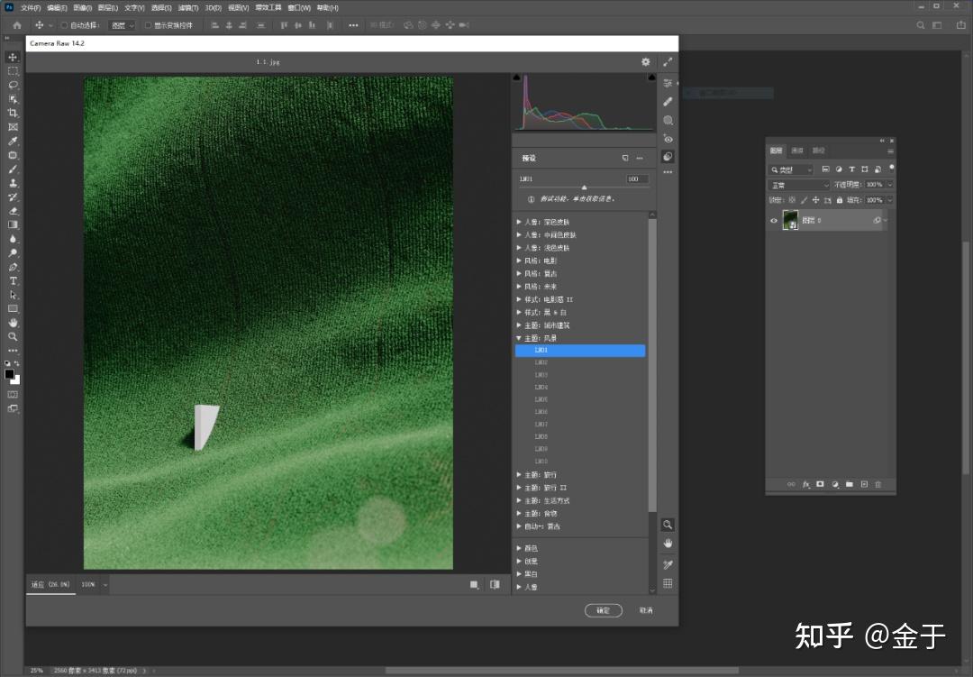973x677 pixels.
Task: Toggle visibility of 图层 0 layer
Action: point(773,220)
